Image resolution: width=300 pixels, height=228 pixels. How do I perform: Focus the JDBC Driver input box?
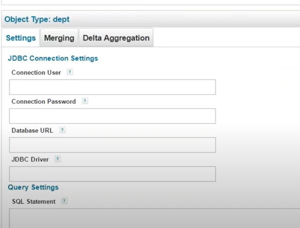pos(112,174)
